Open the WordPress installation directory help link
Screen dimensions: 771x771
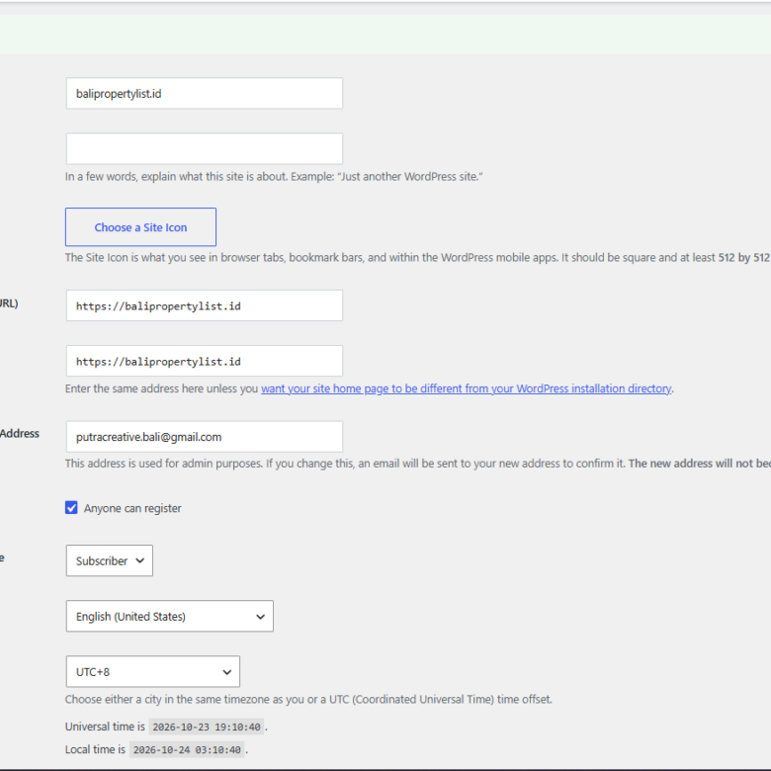pos(467,388)
